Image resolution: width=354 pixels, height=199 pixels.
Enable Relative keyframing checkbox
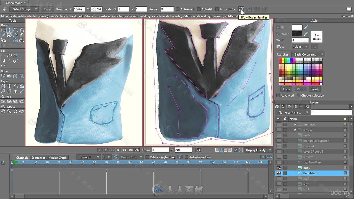tap(147, 157)
